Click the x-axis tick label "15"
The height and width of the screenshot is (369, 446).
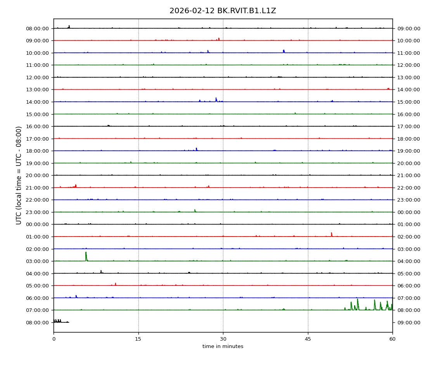(138, 339)
